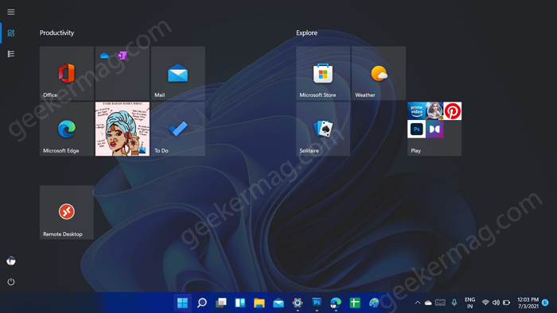Click OneDrive icon in the tile folder
This screenshot has height=313, width=557.
pos(104,56)
